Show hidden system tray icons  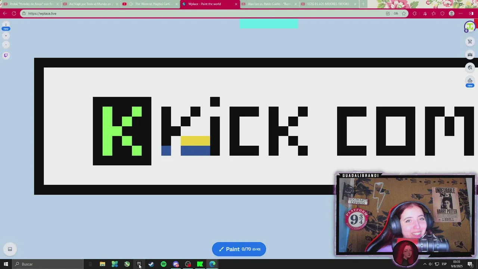coord(425,264)
